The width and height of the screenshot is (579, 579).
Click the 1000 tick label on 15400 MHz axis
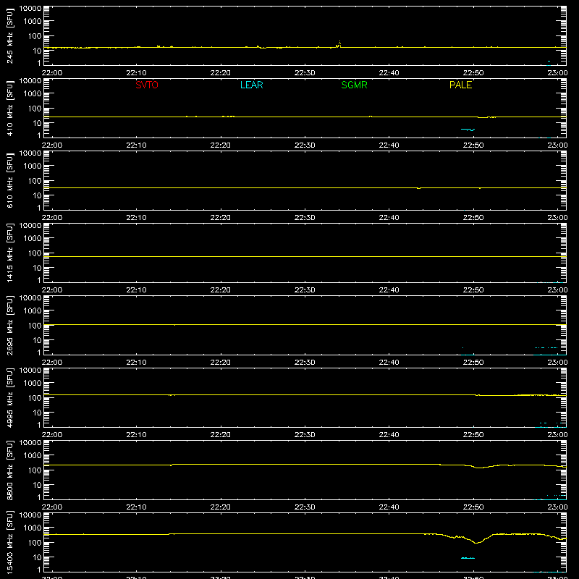(x=33, y=528)
